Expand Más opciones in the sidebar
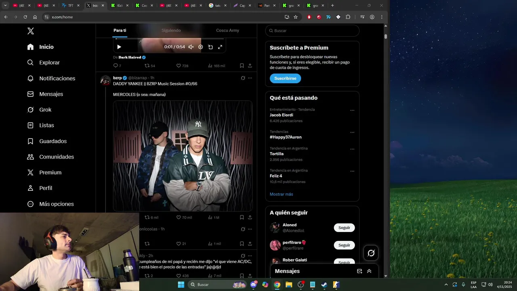 50,204
